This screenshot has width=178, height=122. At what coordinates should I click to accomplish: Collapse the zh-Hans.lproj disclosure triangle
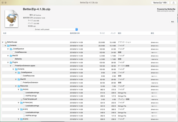(x=19, y=103)
